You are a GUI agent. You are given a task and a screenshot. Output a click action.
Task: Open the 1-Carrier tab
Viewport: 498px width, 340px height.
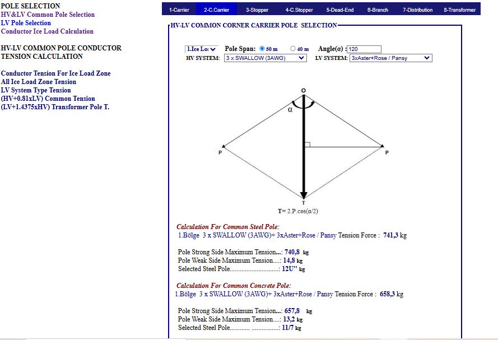coord(179,10)
